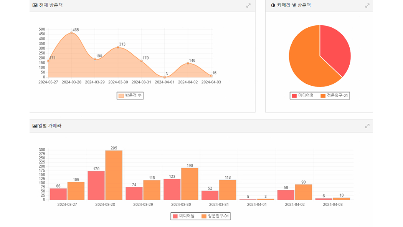Click the pie icon beside 카메라 별 방문객

coord(273,5)
